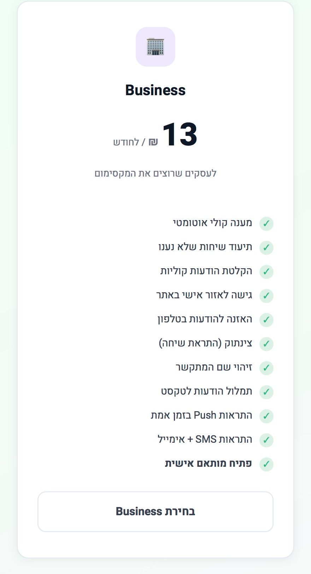Click the פתיח מותאם אישית feature text
The image size is (311, 574).
pyautogui.click(x=209, y=463)
